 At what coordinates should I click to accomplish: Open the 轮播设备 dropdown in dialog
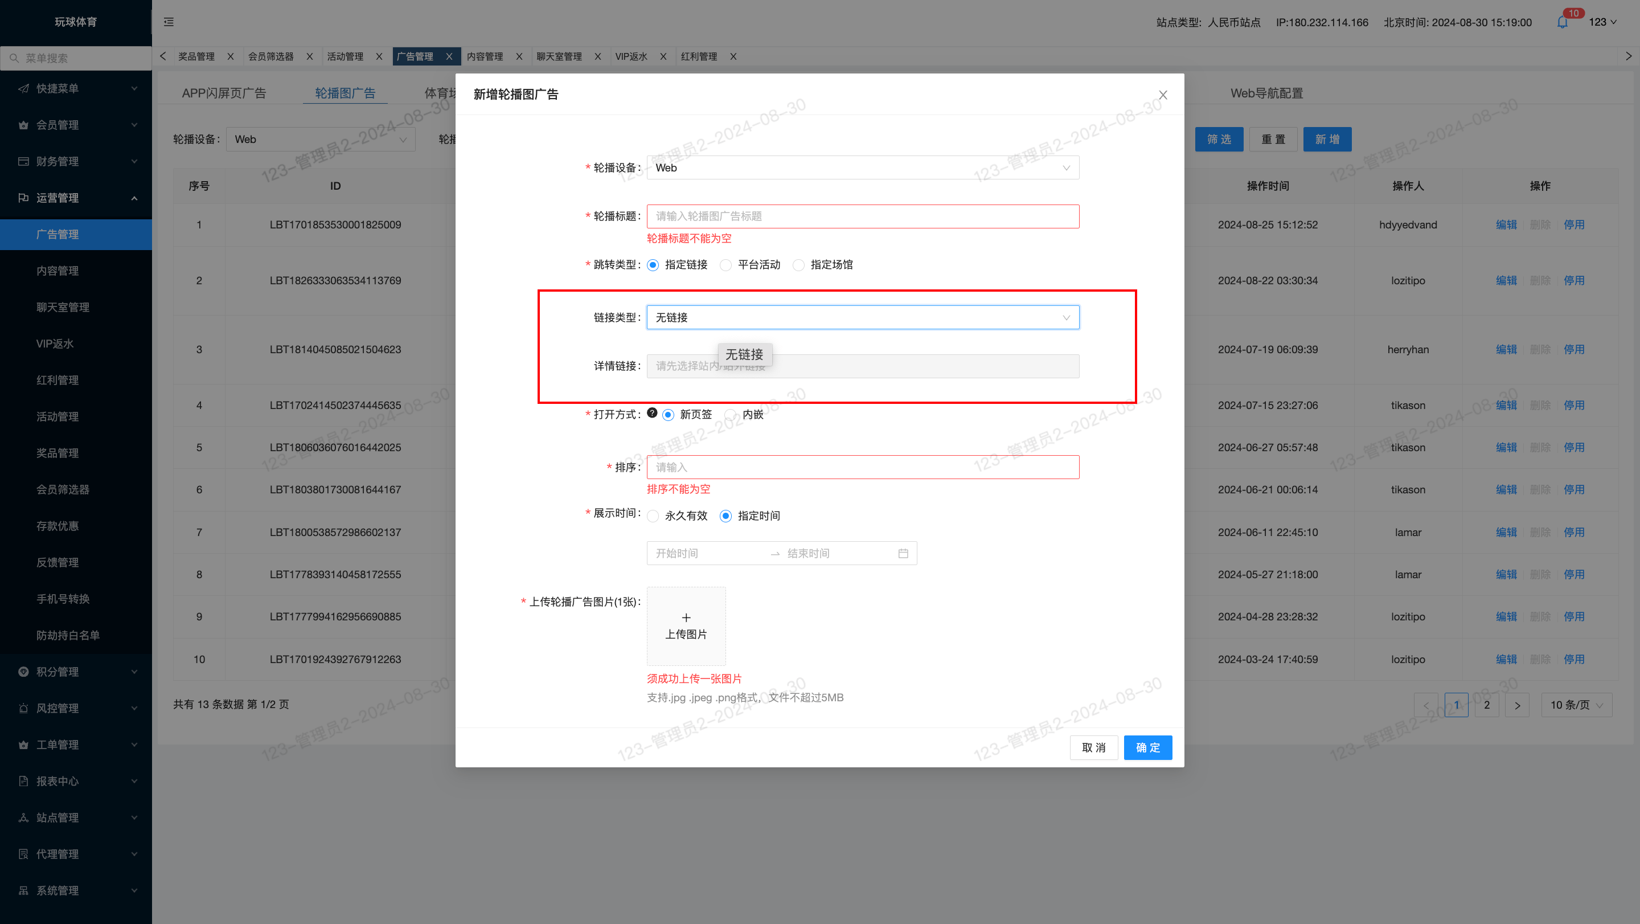pos(863,167)
